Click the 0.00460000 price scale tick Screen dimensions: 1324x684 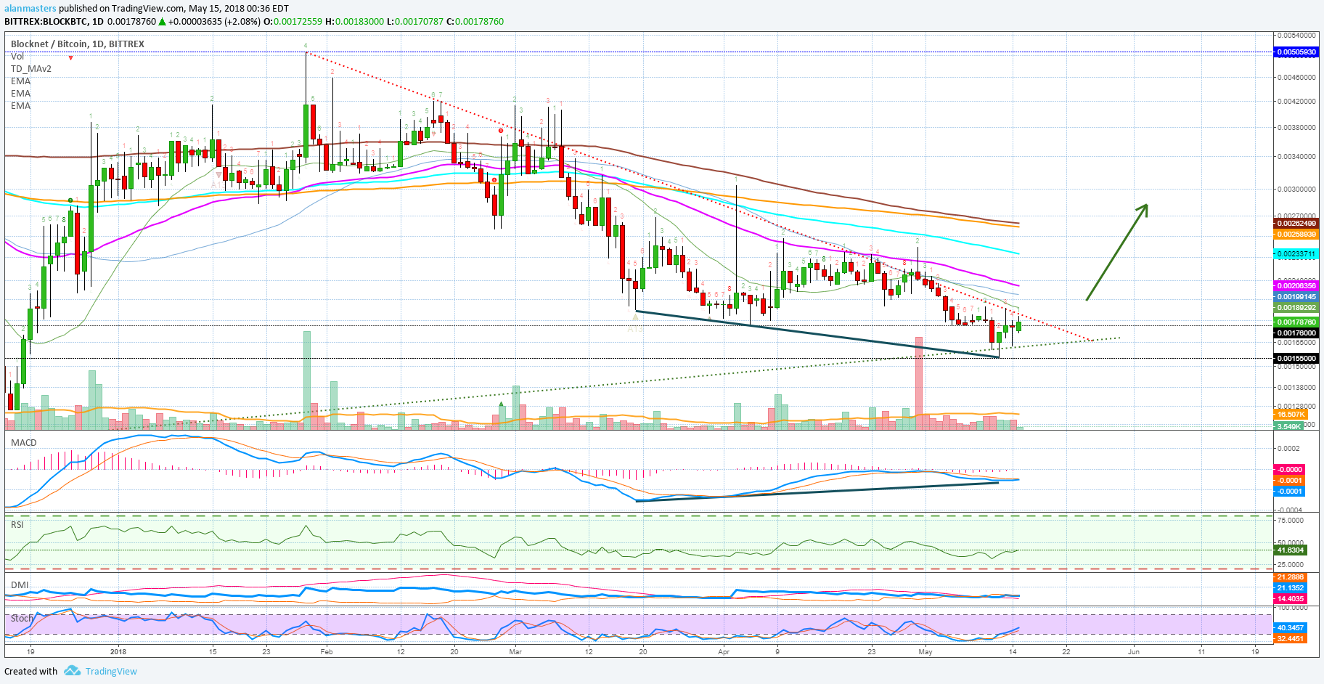coord(1296,77)
